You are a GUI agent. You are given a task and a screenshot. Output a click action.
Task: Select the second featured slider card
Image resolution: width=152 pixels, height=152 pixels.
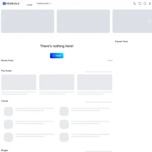click(83, 21)
